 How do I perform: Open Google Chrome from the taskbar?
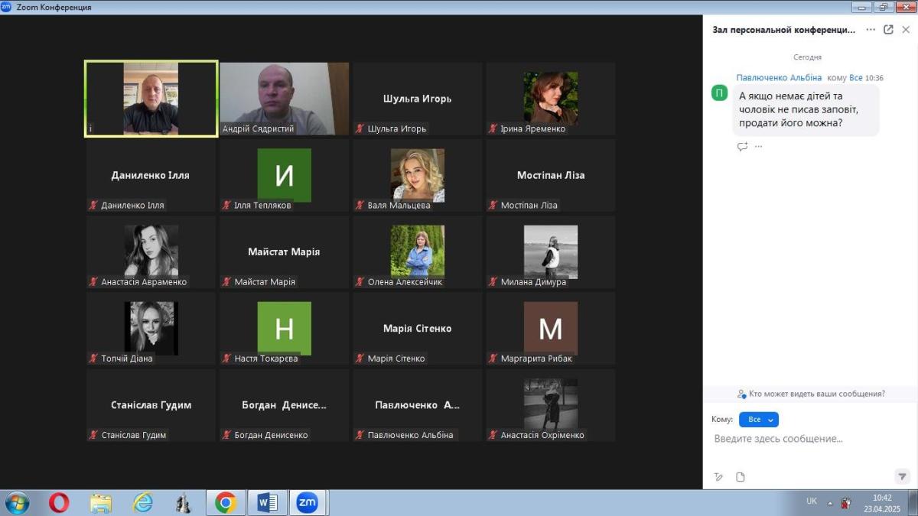[225, 502]
